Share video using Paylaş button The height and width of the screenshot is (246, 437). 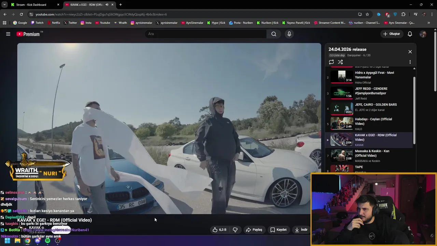[x=254, y=230]
